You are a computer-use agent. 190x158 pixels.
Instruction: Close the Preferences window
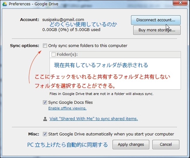[180, 3]
